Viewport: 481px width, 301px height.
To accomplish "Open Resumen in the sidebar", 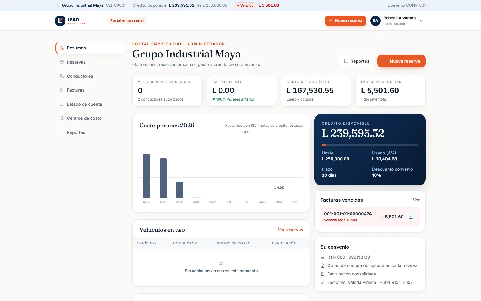I will [90, 48].
